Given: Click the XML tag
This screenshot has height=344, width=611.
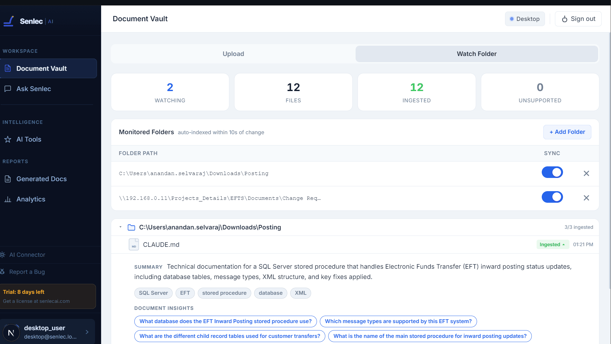Looking at the screenshot, I should tap(301, 293).
